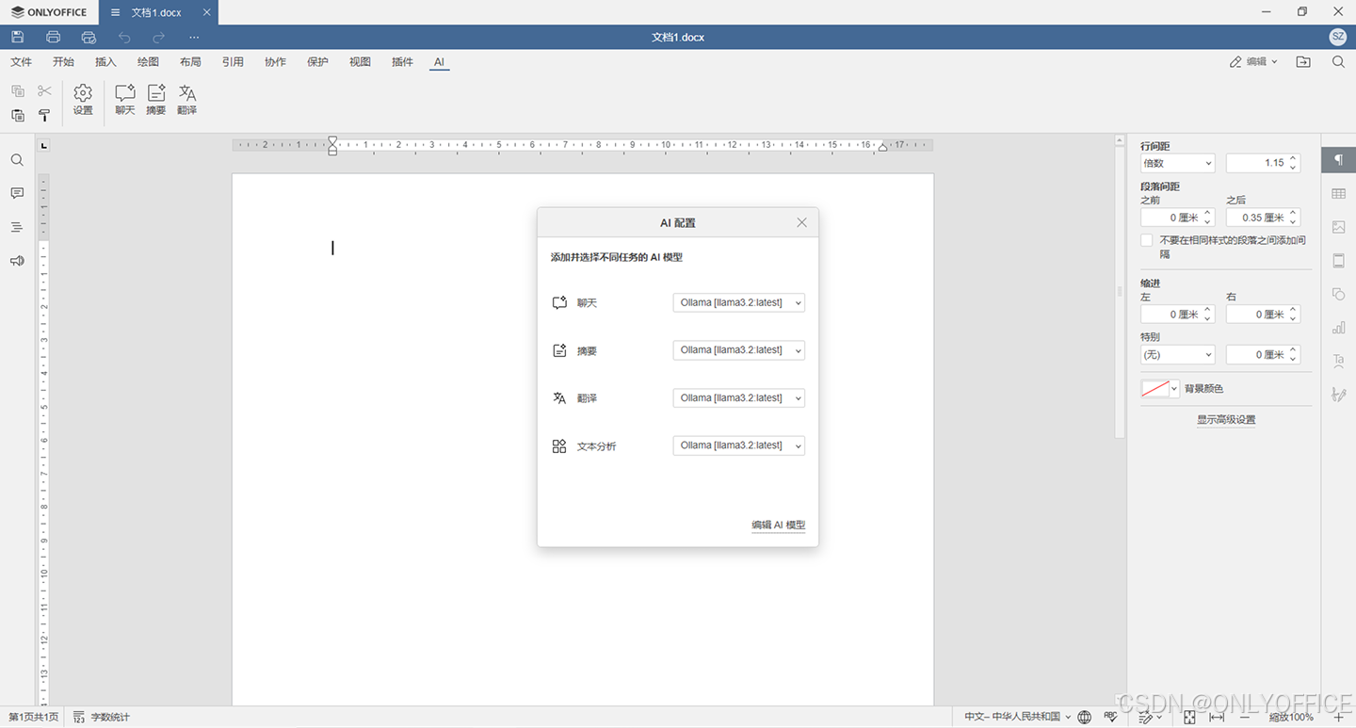Open search from the left sidebar
1356x728 pixels.
click(x=17, y=160)
